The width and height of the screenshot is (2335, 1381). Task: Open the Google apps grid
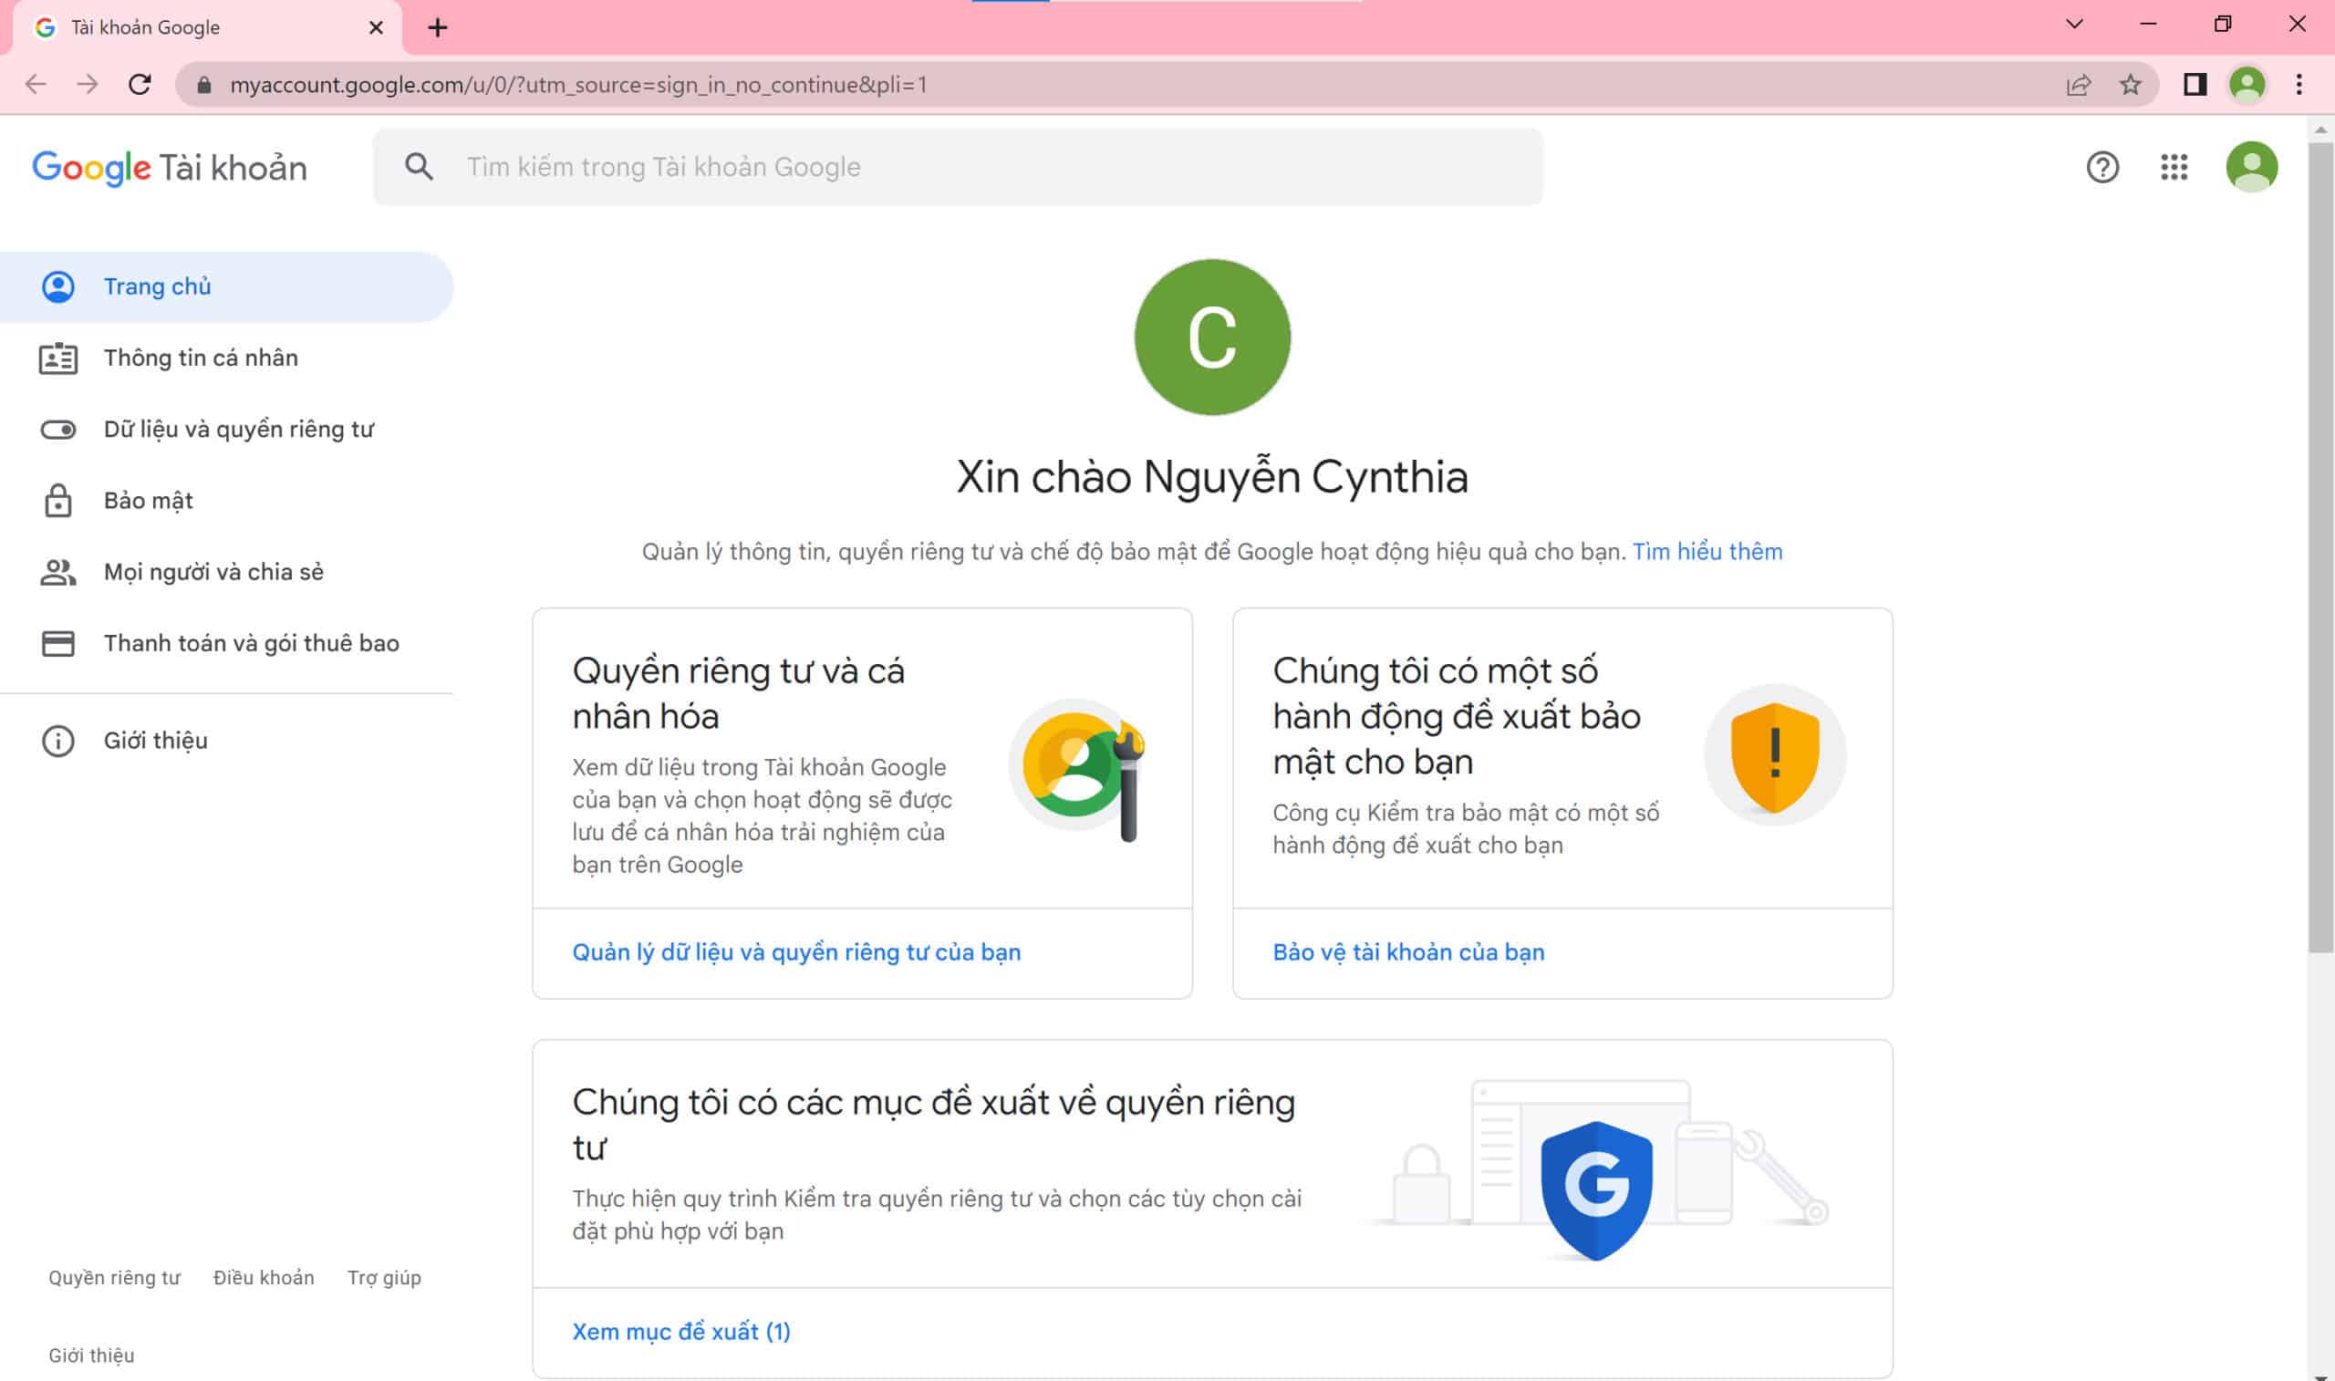(2174, 168)
